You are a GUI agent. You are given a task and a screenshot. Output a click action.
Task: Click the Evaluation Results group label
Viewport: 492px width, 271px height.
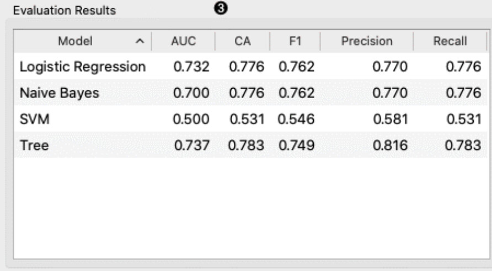click(65, 10)
